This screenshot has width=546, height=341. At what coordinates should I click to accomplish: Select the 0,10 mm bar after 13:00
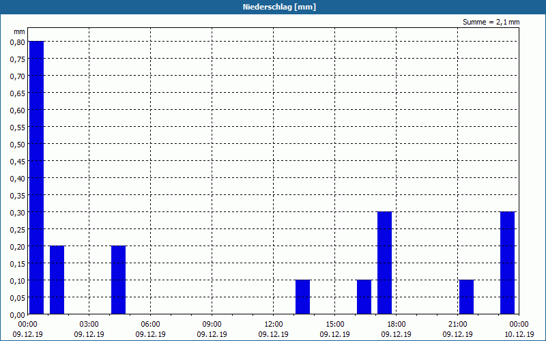click(x=302, y=297)
